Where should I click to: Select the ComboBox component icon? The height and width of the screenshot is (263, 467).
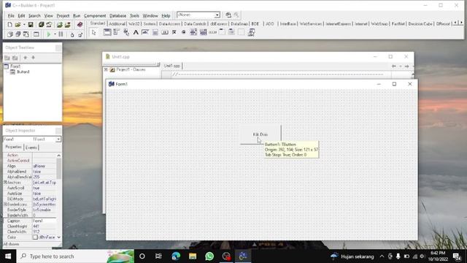tap(203, 32)
